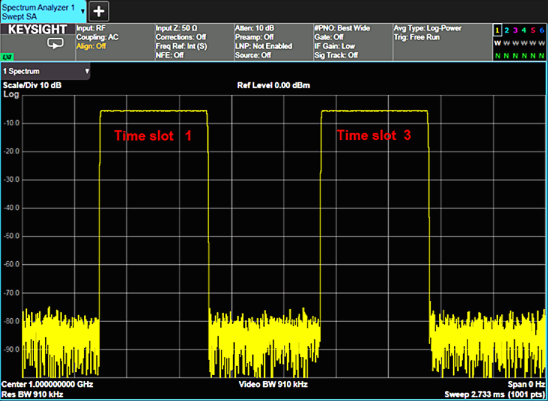Select the cyan trace 2 indicator
548x401 pixels.
(507, 30)
